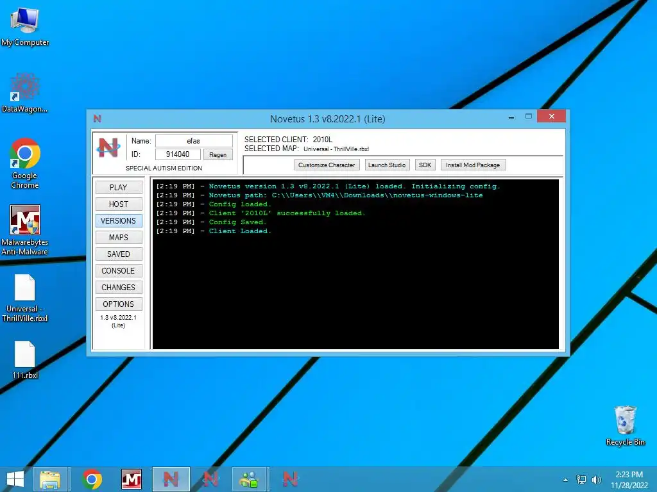657x492 pixels.
Task: Select the DataWagon desktop shortcut
Action: click(25, 93)
